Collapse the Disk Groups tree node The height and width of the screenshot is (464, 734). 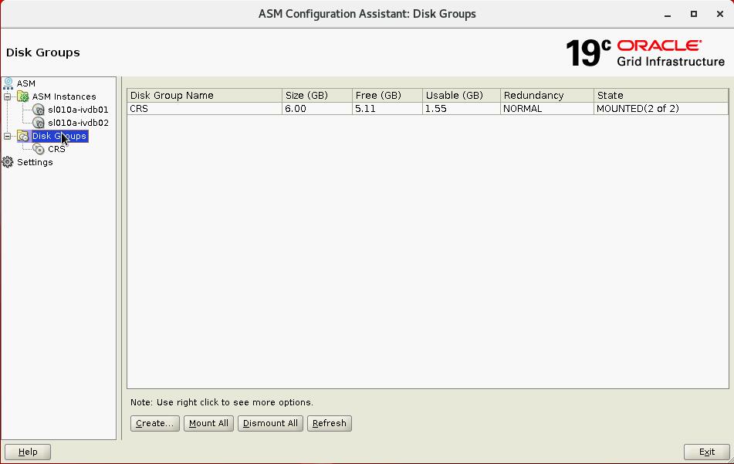8,136
